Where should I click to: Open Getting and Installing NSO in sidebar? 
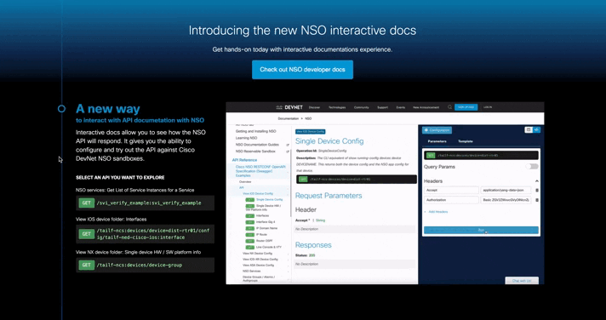click(x=256, y=131)
